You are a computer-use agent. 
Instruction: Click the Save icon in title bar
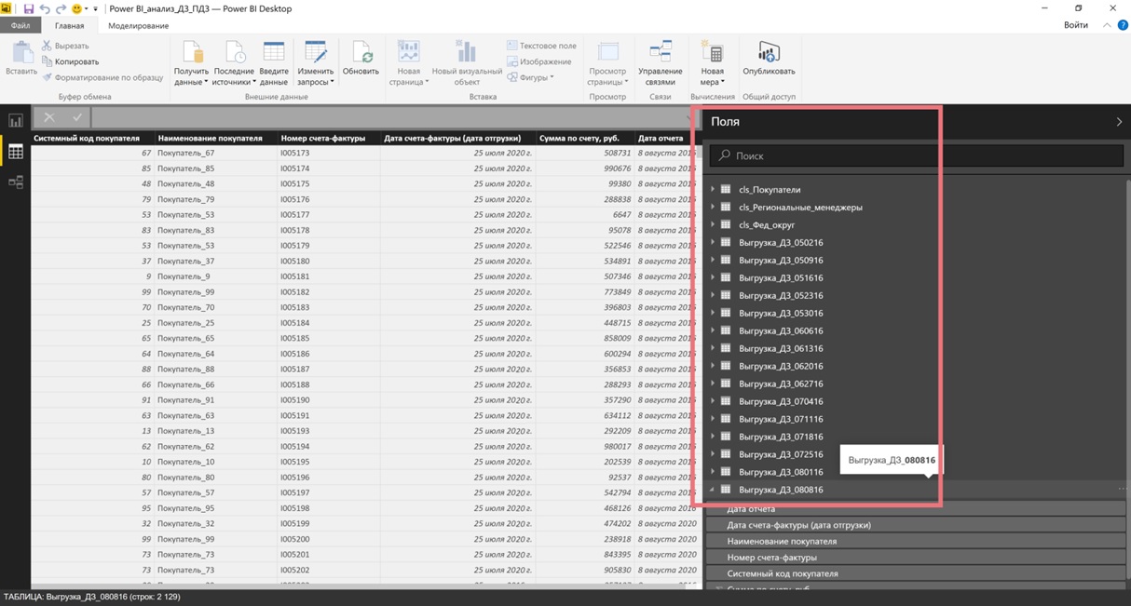(29, 8)
